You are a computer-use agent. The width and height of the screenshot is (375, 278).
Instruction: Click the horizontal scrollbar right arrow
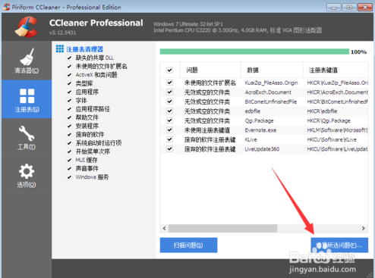tap(364, 228)
